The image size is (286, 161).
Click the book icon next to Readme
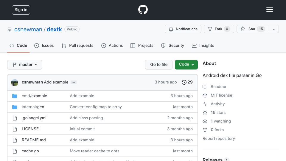(x=205, y=86)
